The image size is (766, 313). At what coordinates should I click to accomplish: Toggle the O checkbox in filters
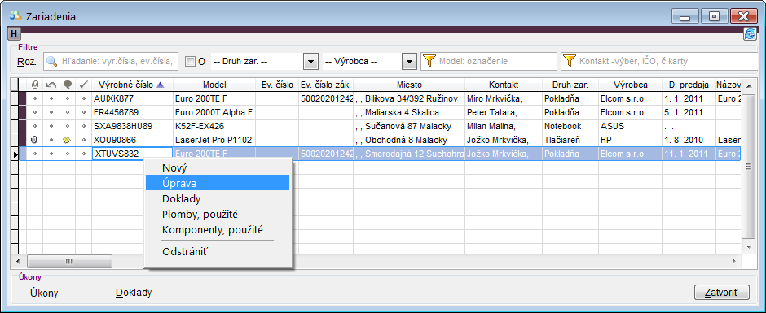point(190,62)
